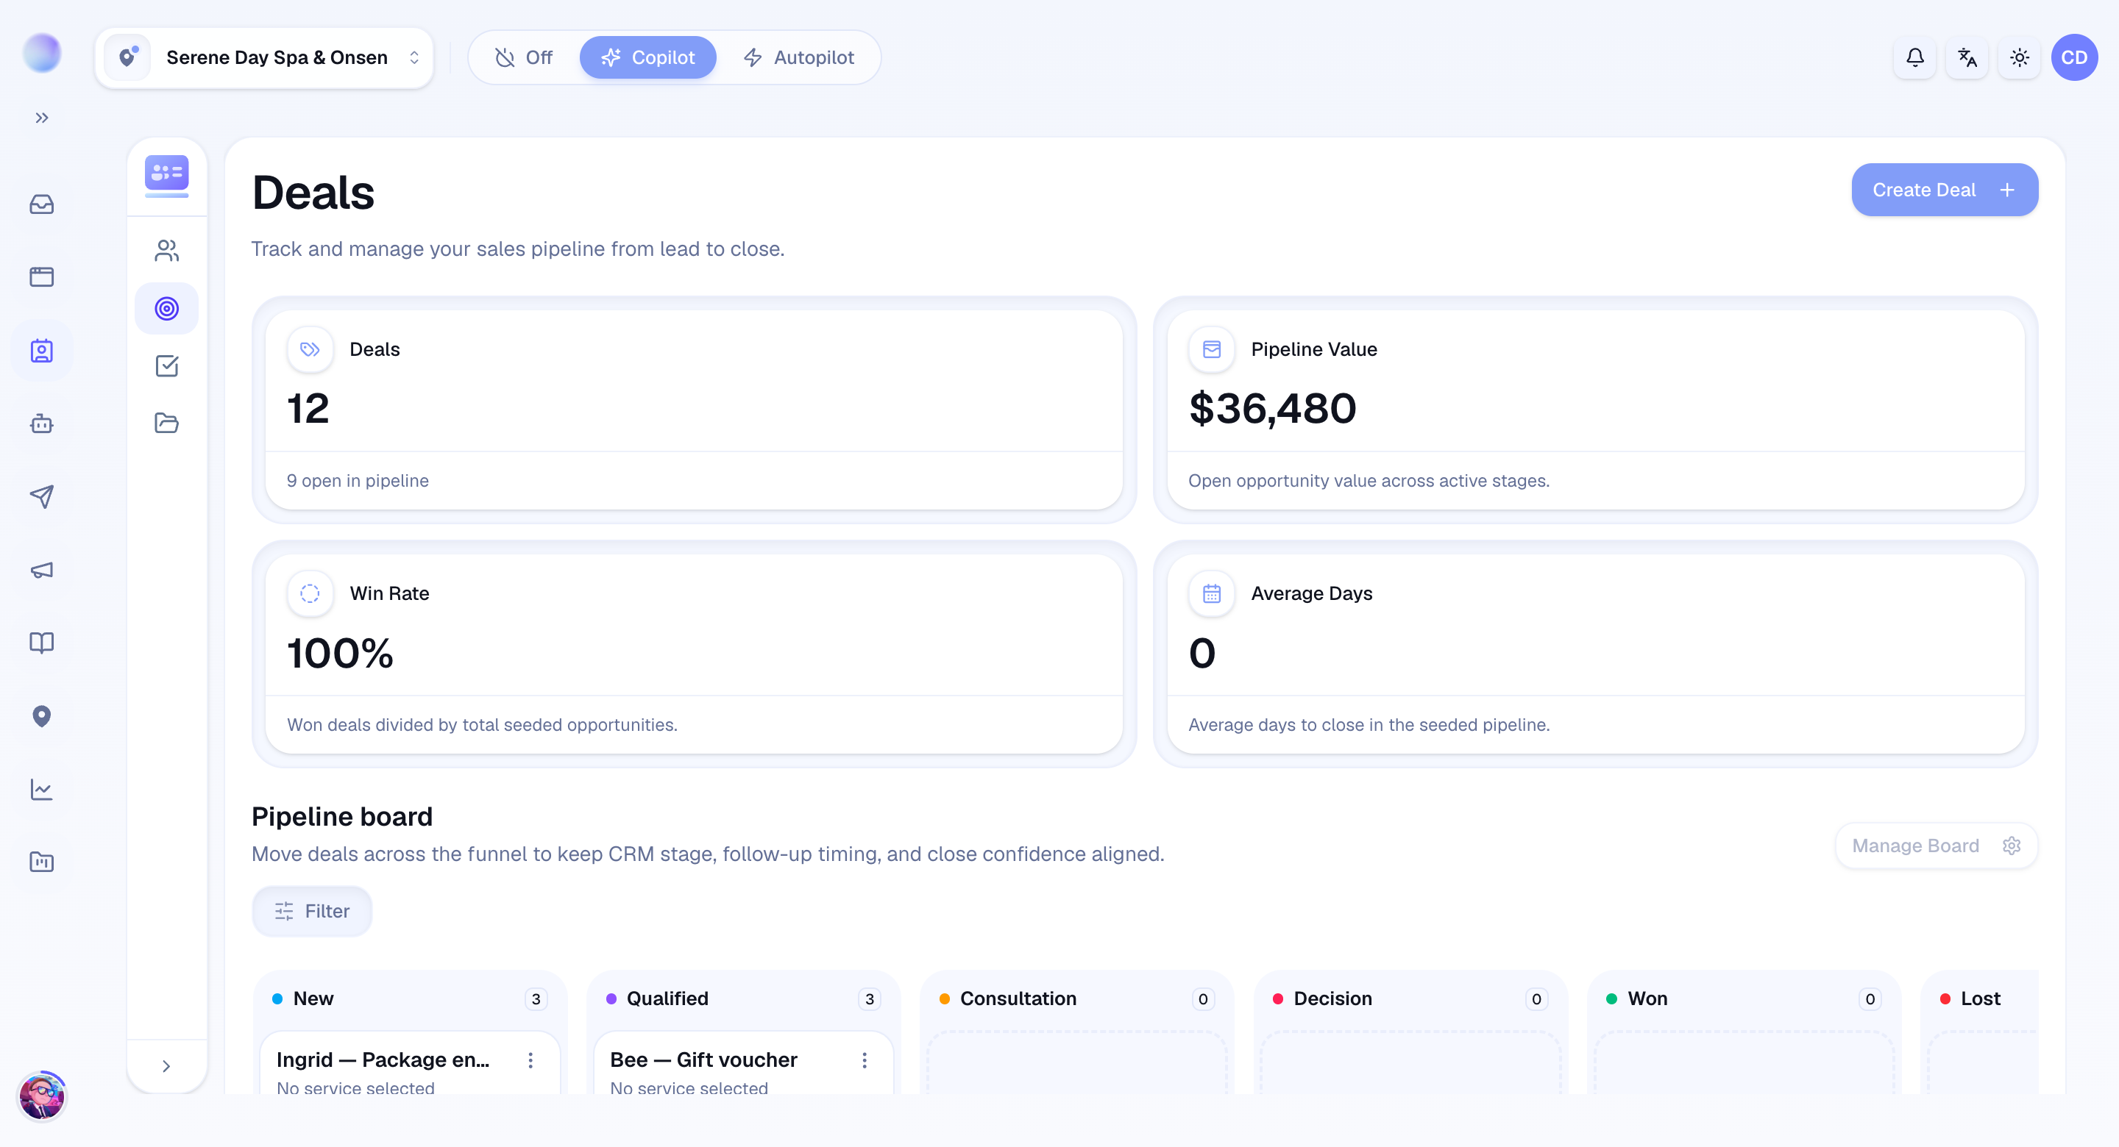Click the calendar icon on Average Days card

[x=1212, y=593]
